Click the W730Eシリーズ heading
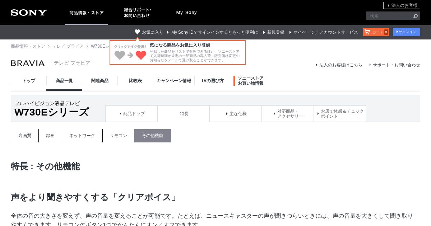The height and width of the screenshot is (226, 431). (x=52, y=112)
